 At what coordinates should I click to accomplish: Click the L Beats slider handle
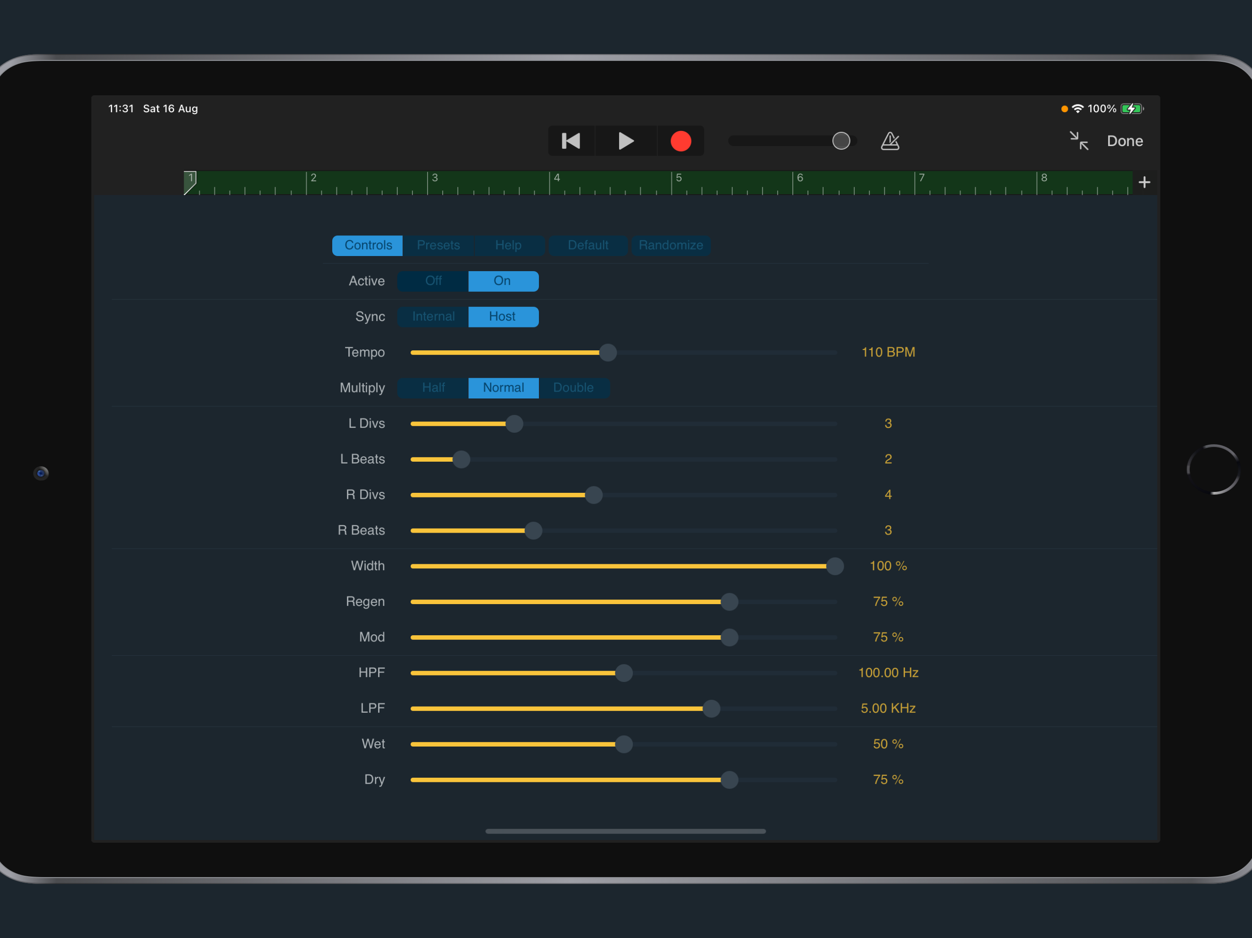coord(461,459)
